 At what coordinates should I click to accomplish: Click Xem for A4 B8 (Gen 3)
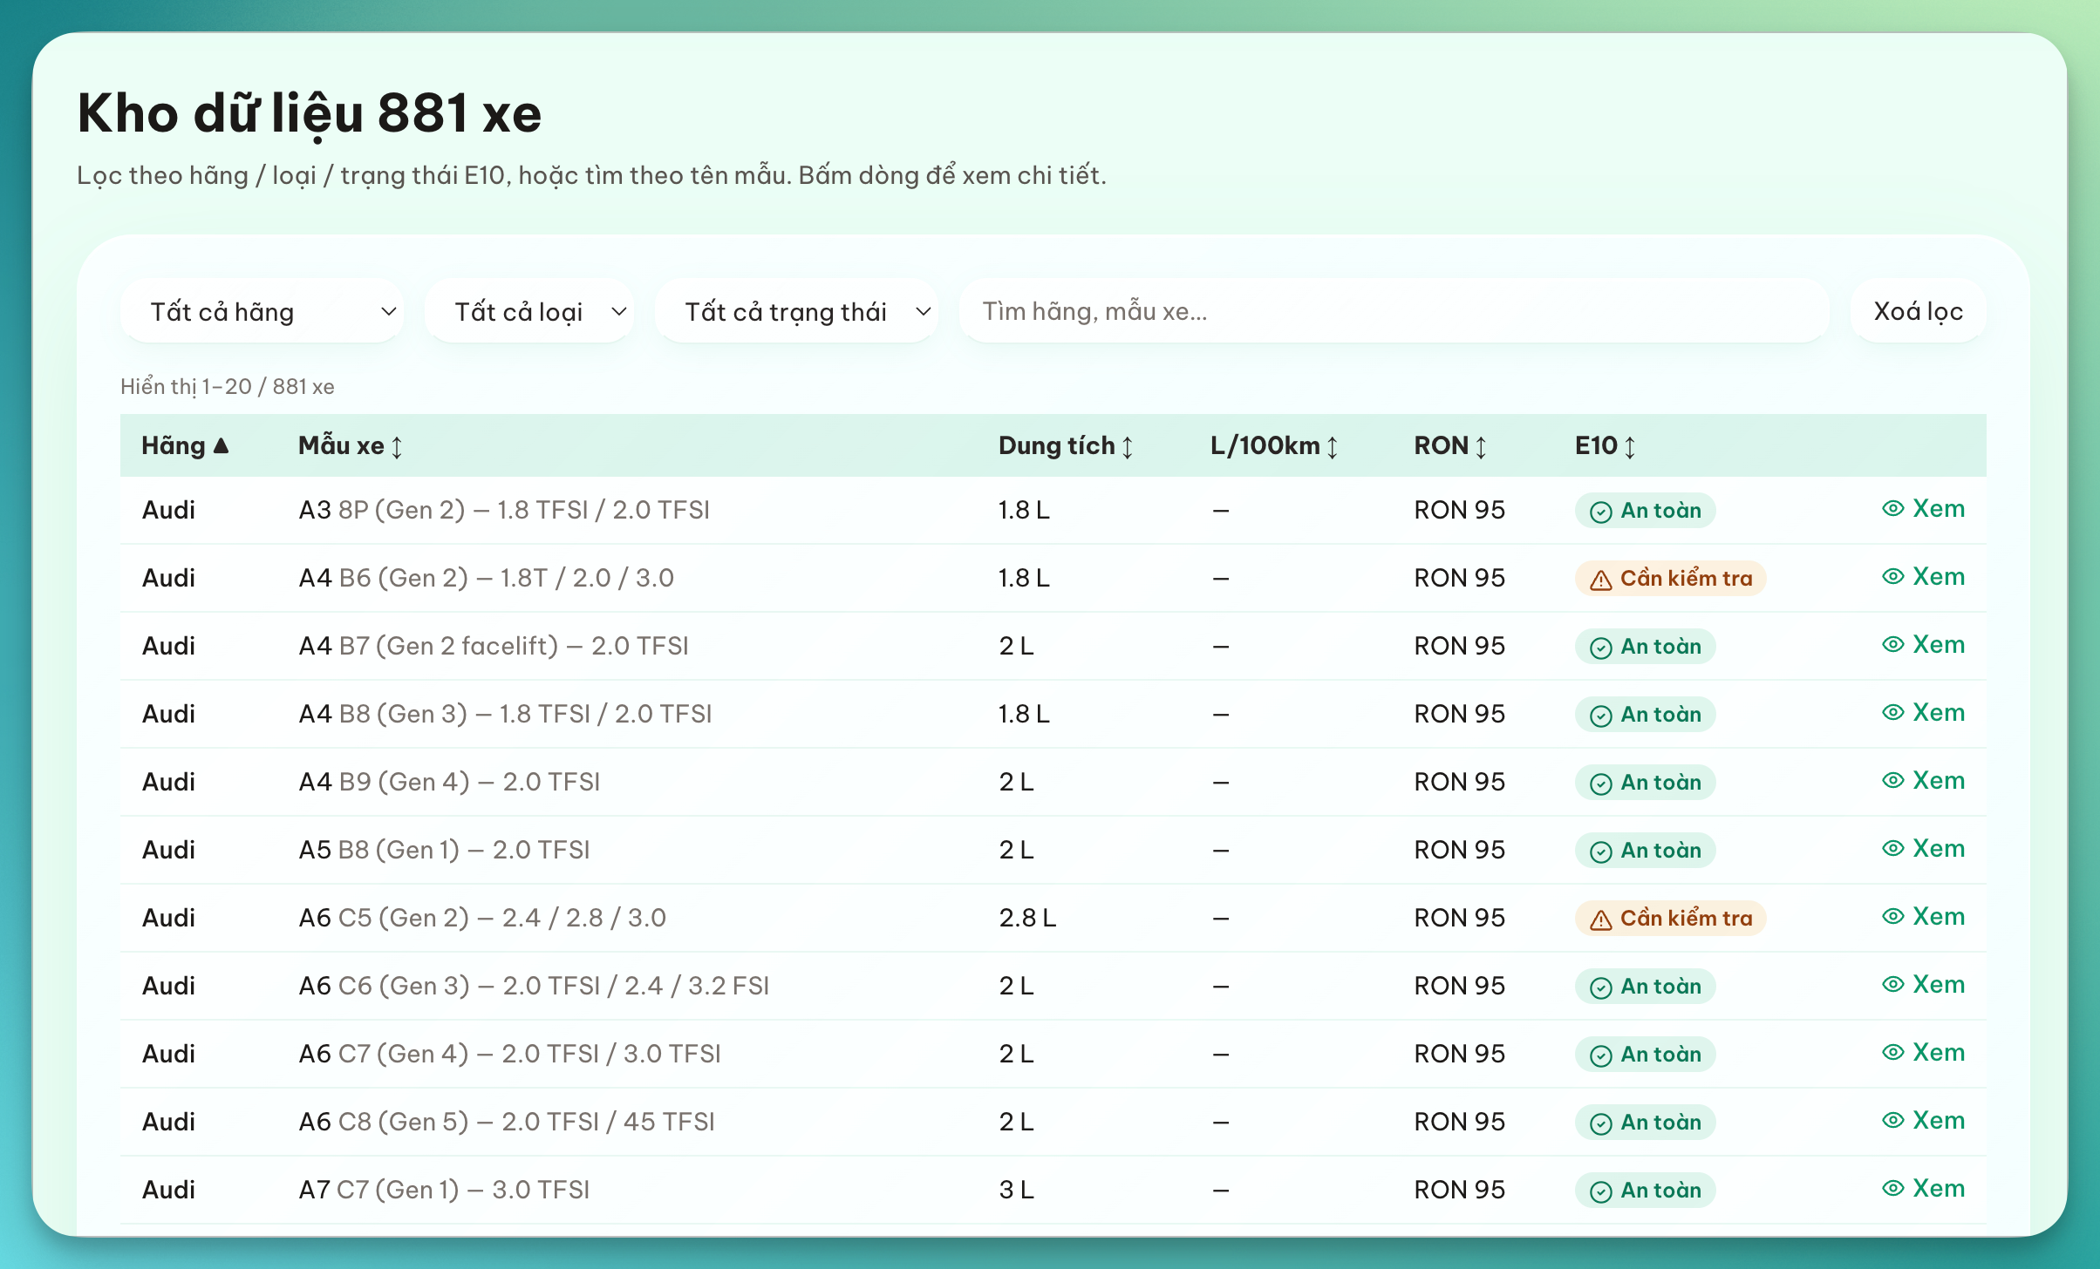point(1923,712)
